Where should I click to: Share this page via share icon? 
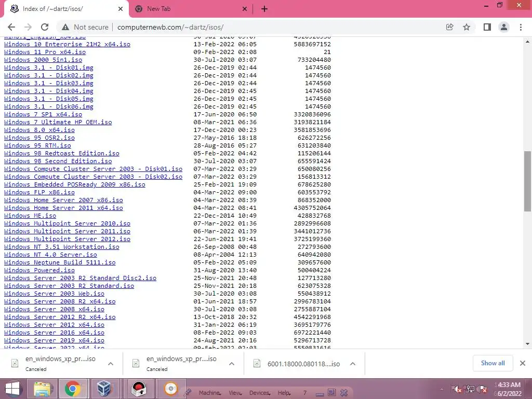(x=449, y=27)
